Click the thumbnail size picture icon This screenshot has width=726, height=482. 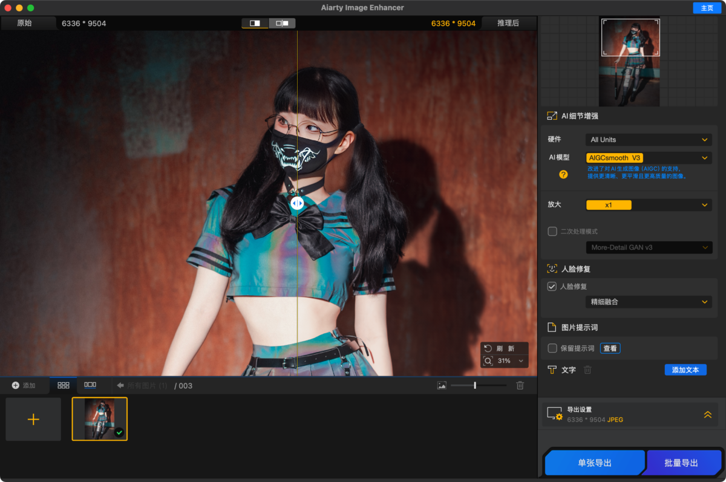(x=442, y=385)
